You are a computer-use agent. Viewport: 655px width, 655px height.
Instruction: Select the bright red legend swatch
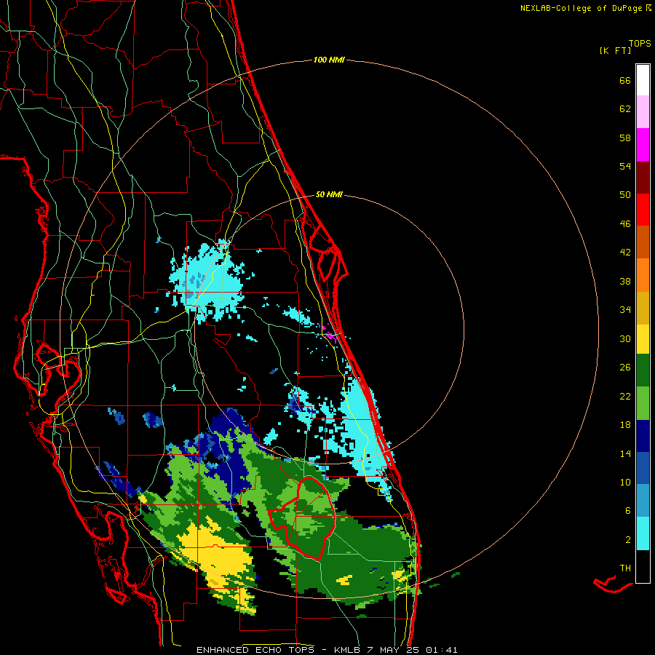(643, 210)
